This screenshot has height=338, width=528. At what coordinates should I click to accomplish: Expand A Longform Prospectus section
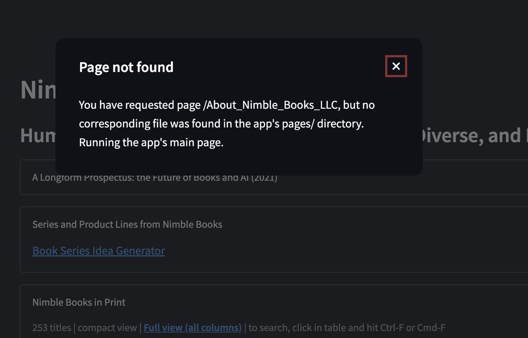point(274,178)
